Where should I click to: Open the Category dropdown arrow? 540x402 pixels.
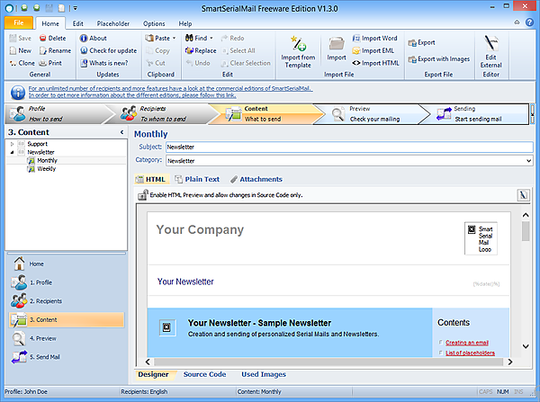528,161
